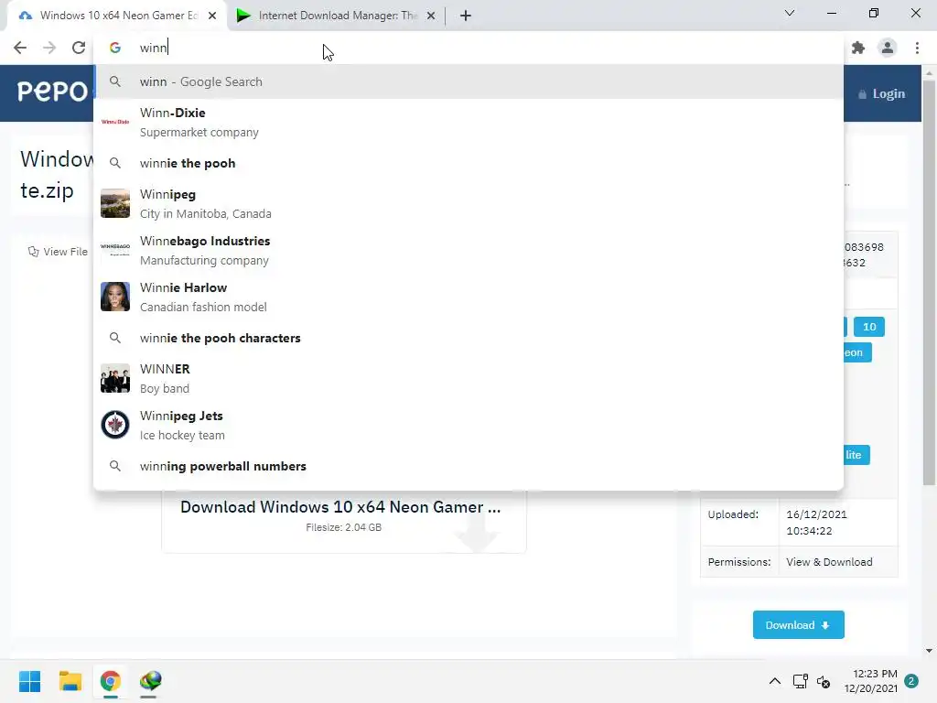Choose the Winnebago Industries suggestion
937x703 pixels.
click(468, 251)
